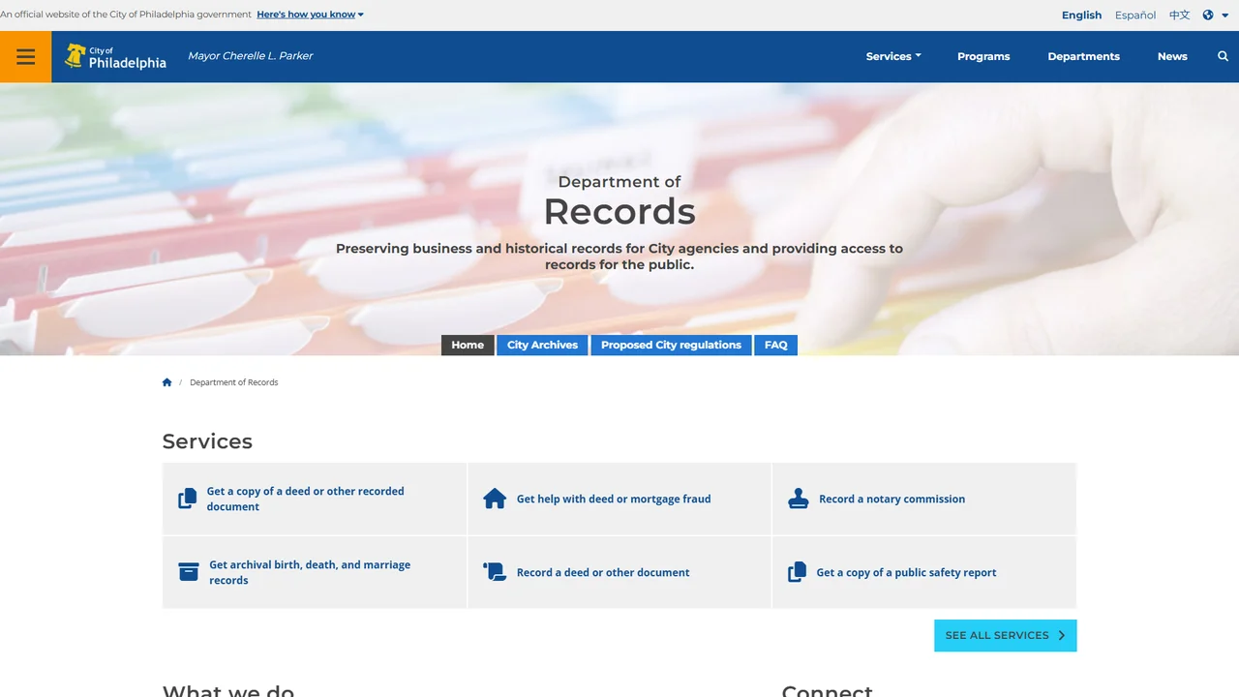This screenshot has height=697, width=1239.
Task: Open Get a copy of a deed link
Action: point(315,499)
